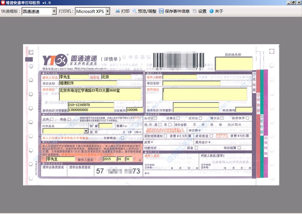This screenshot has width=302, height=214.
Task: Toggle the 夜间派送 checkbox
Action: [211, 136]
